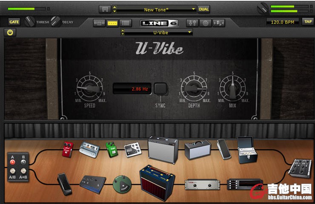Click the red pedal in the upper signal chain

coord(67,149)
